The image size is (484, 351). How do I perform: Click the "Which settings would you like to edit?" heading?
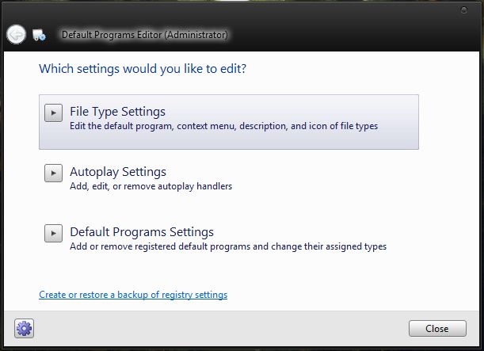pyautogui.click(x=143, y=69)
